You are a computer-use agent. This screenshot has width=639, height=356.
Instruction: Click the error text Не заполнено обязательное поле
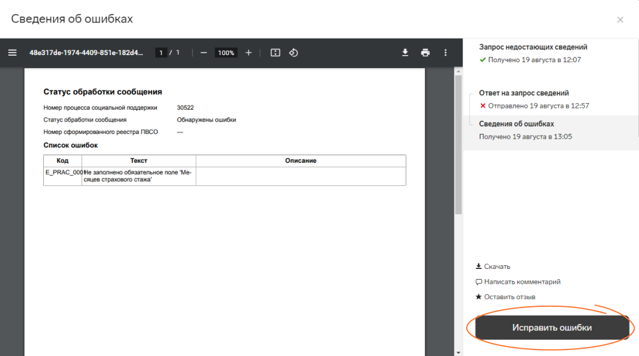[x=138, y=176]
